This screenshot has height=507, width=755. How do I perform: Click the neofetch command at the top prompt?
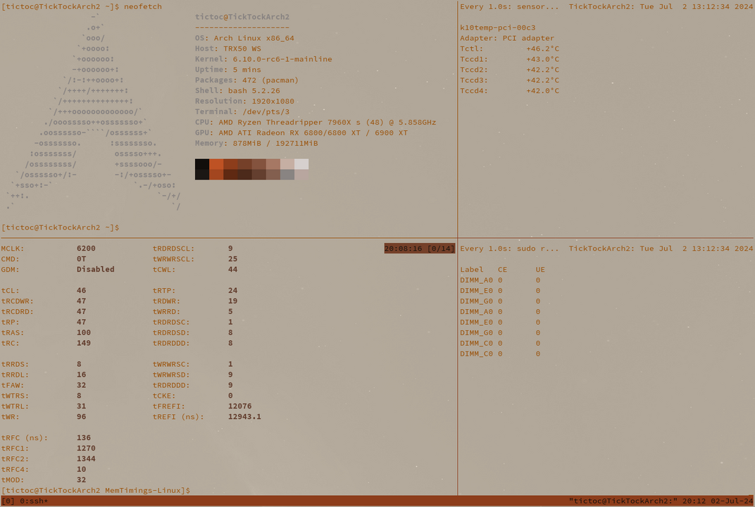pos(143,6)
